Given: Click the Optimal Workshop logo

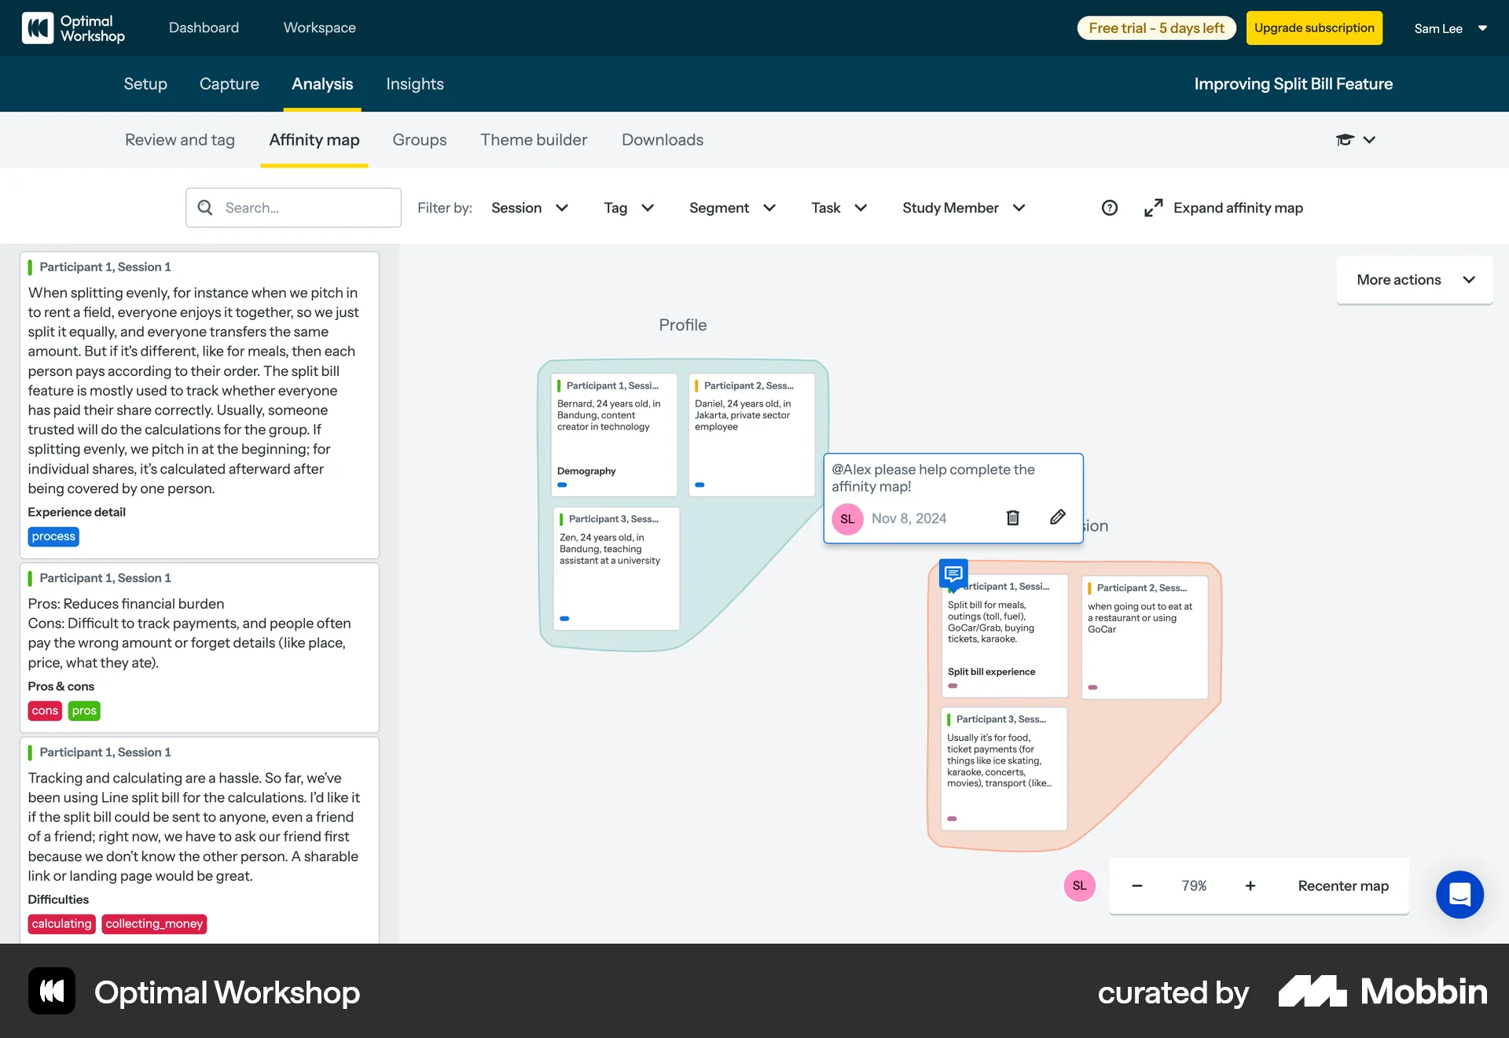Looking at the screenshot, I should pyautogui.click(x=73, y=28).
